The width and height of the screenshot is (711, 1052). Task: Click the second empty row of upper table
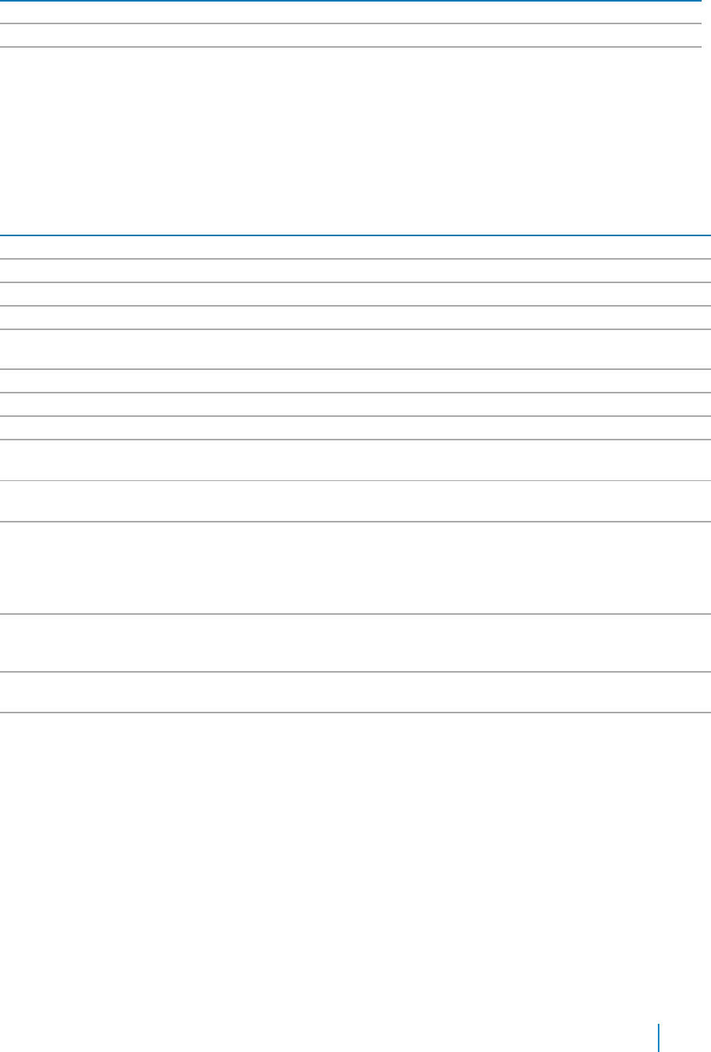click(x=350, y=35)
